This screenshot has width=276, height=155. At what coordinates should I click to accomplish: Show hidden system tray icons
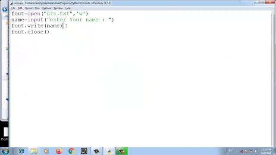click(236, 151)
